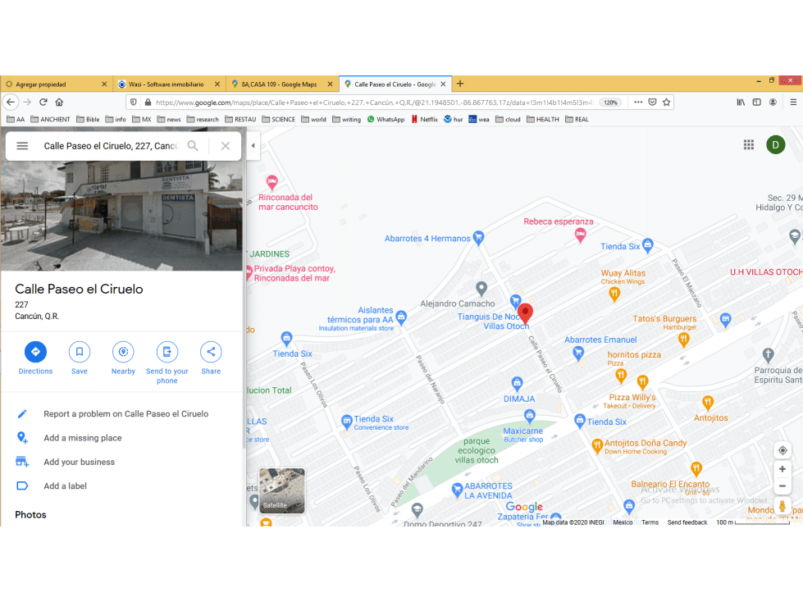Image resolution: width=803 pixels, height=602 pixels.
Task: Open the Google Maps hamburger menu
Action: (x=22, y=146)
